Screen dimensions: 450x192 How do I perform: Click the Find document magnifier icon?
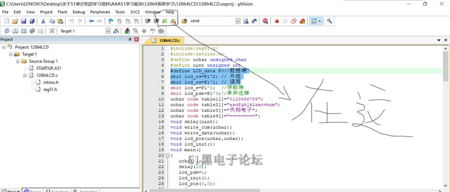[246, 21]
